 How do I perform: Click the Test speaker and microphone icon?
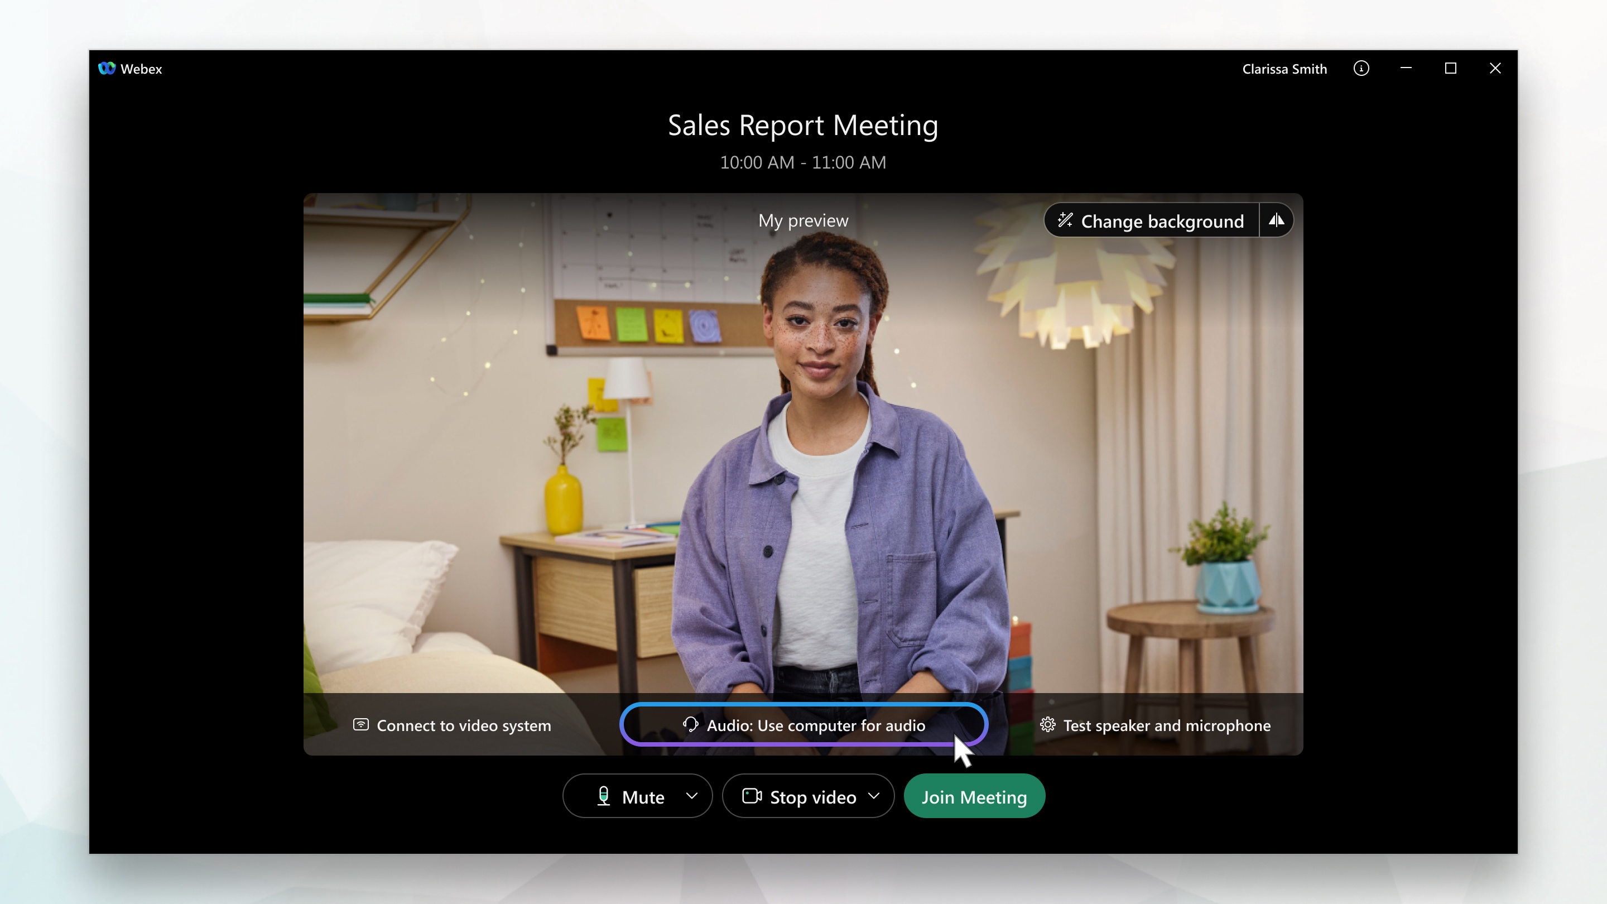[1047, 725]
